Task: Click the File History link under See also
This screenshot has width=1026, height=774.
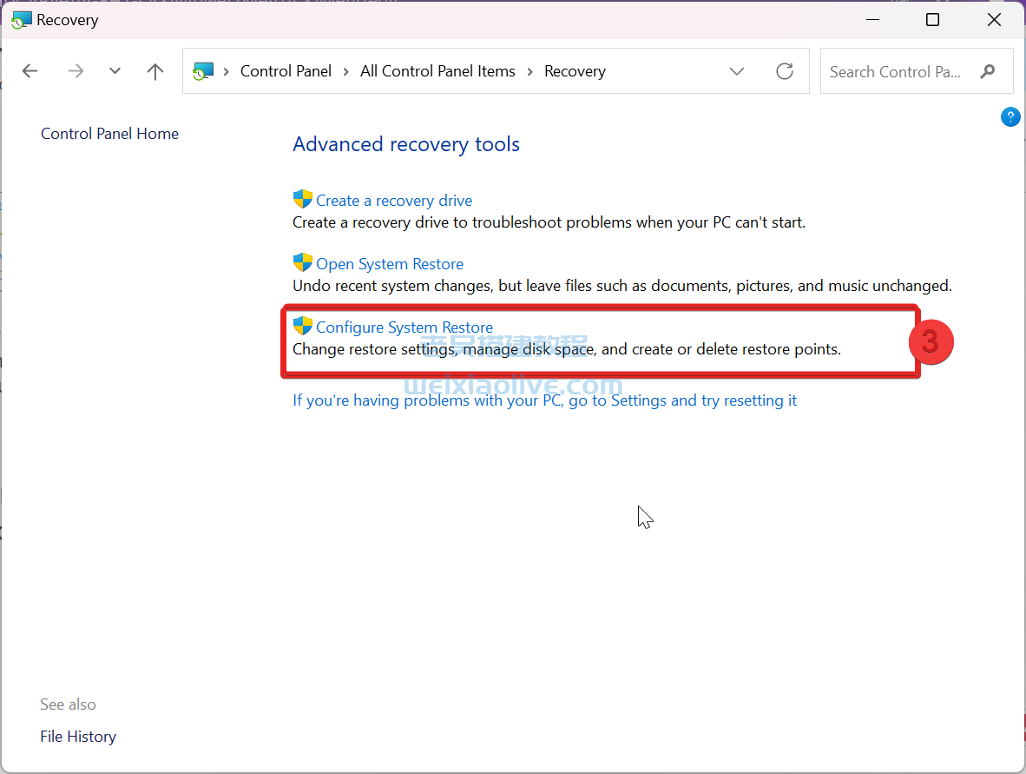Action: pyautogui.click(x=78, y=736)
